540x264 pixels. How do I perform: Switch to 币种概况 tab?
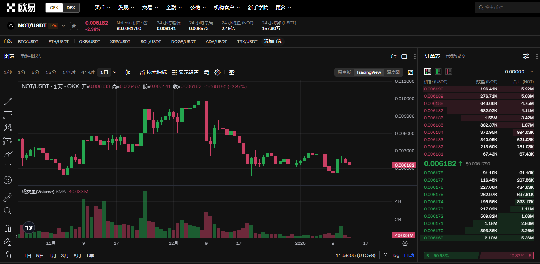pos(30,56)
